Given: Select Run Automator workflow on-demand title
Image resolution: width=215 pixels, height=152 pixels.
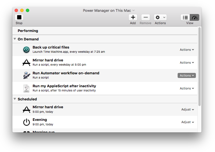Looking at the screenshot, I should 66,73.
